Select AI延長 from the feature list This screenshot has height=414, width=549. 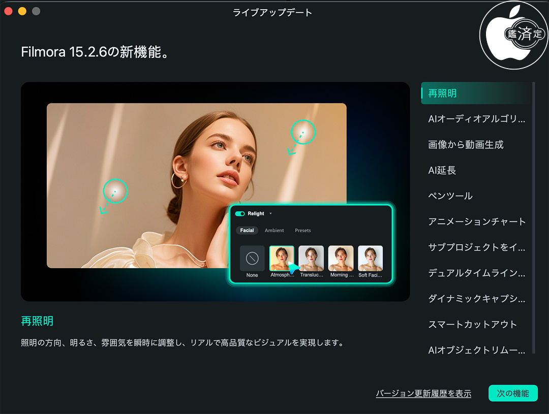point(442,171)
